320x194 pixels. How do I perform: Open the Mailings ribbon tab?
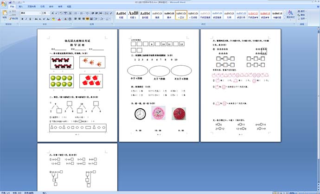(x=51, y=6)
